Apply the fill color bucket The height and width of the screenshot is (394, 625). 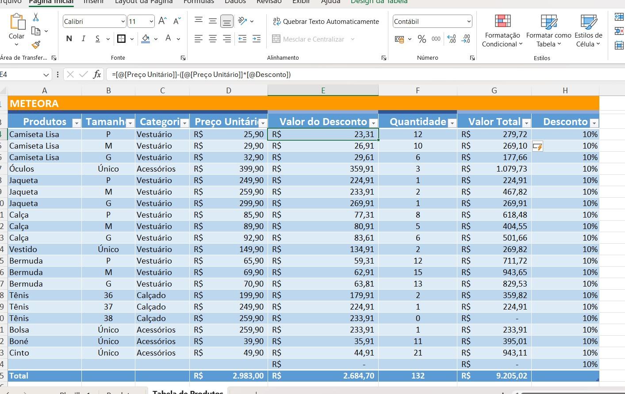pyautogui.click(x=146, y=39)
